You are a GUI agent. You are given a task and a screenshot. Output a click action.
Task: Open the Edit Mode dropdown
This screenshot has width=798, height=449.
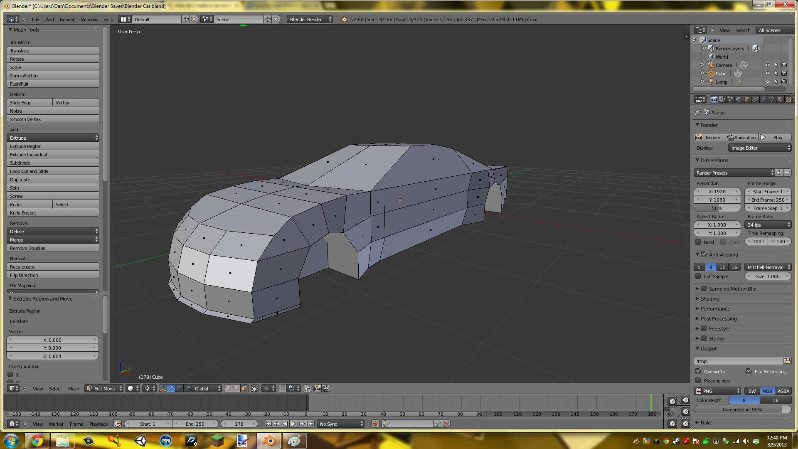coord(104,388)
